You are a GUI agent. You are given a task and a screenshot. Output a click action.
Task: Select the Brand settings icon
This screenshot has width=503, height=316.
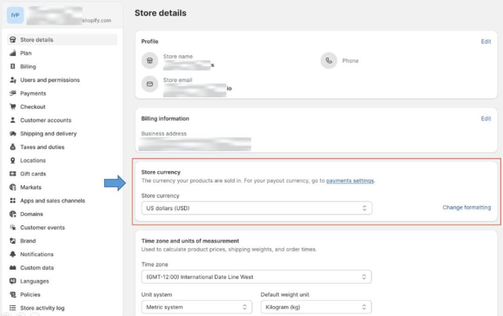tap(13, 241)
